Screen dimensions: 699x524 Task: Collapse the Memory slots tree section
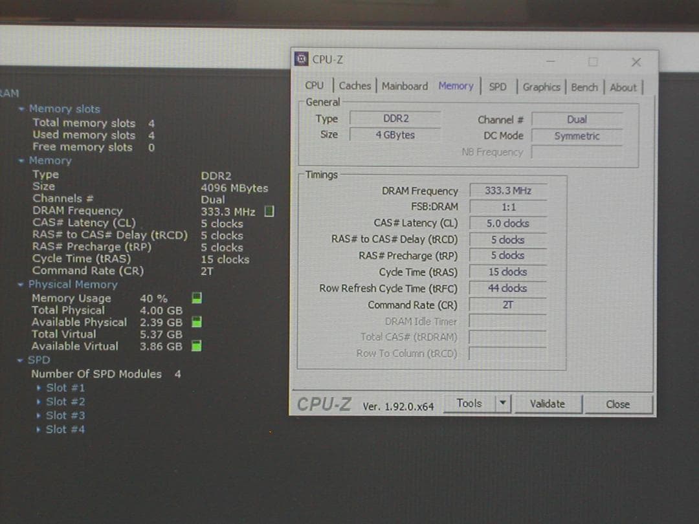pyautogui.click(x=22, y=109)
